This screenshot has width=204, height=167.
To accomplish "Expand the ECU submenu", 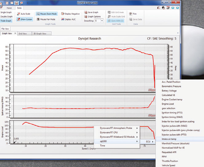I will 148,142.
